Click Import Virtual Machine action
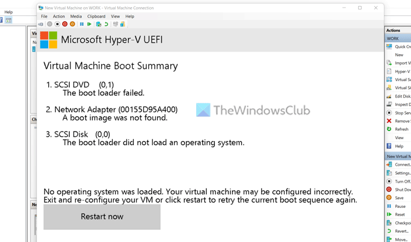 tap(399, 63)
